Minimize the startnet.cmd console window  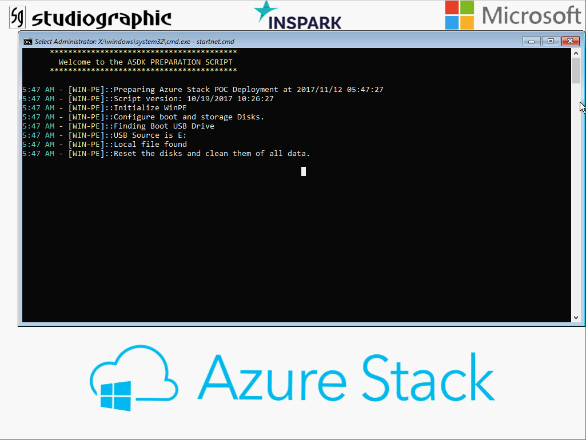tap(532, 41)
